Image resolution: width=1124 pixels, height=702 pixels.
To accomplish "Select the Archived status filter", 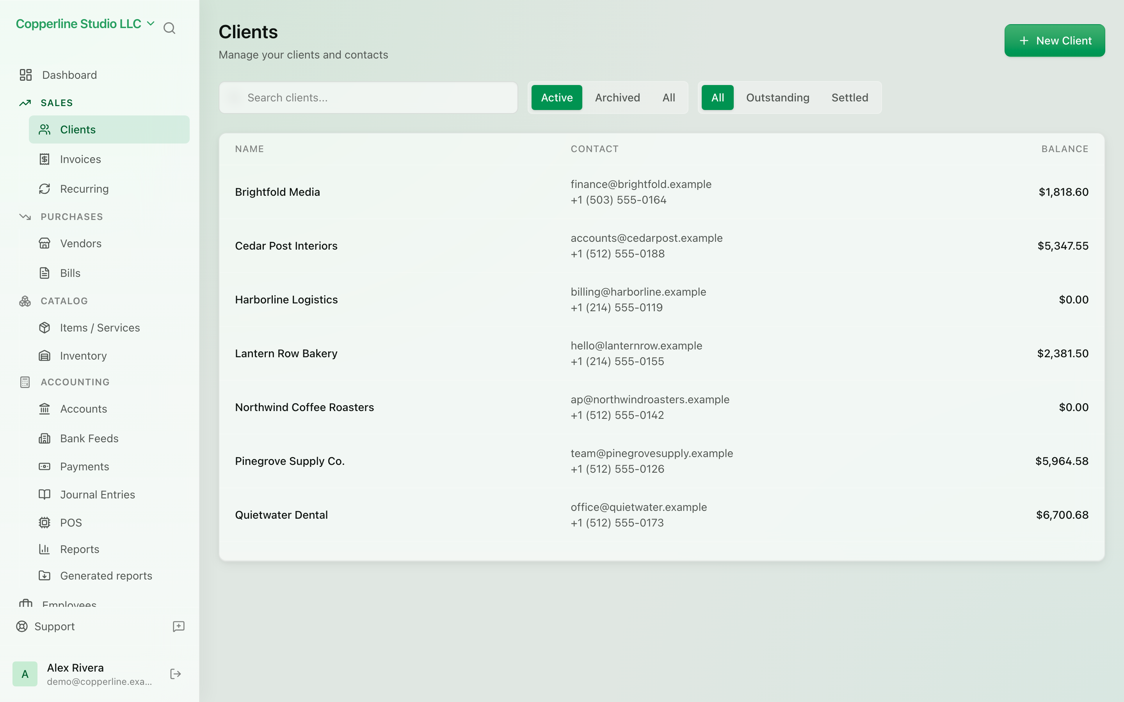I will [x=617, y=97].
